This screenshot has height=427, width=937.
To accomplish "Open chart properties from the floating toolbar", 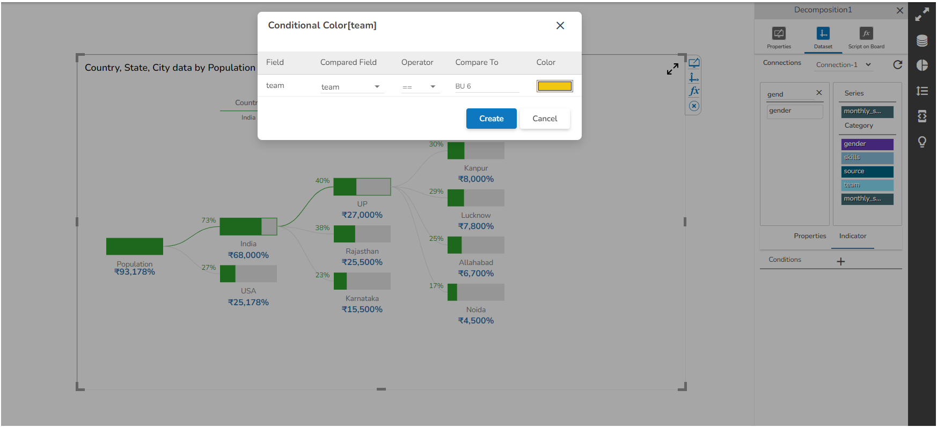I will (694, 63).
